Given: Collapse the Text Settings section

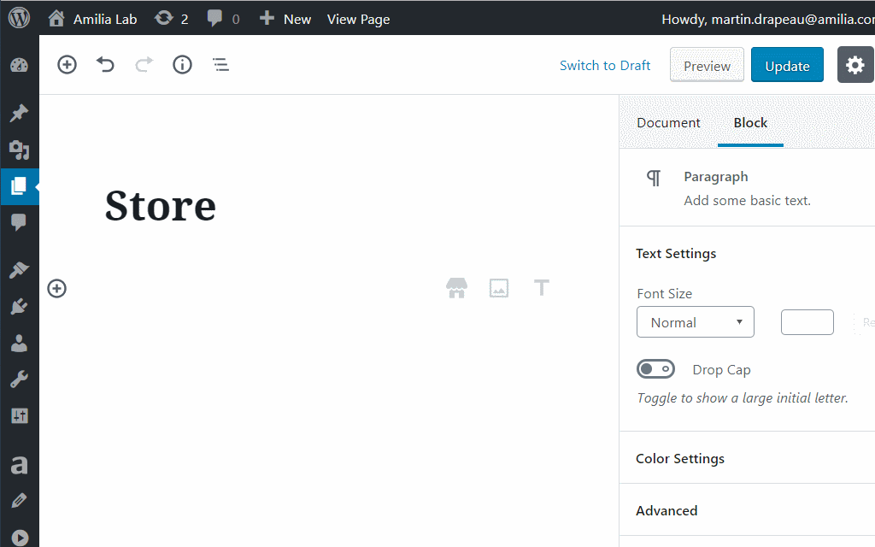Looking at the screenshot, I should coord(676,253).
